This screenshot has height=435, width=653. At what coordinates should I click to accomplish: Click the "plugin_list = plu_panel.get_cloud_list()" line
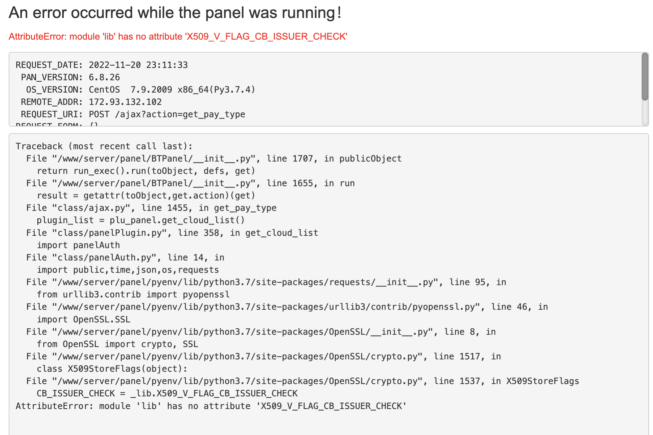[140, 220]
